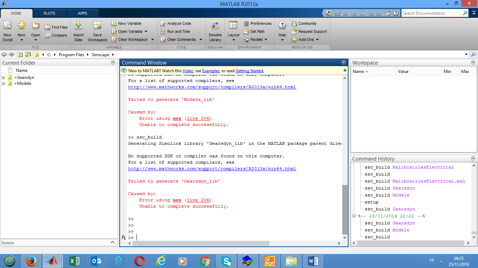Screen dimensions: 478x268
Task: Go up one folder level
Action: pyautogui.click(x=20, y=54)
